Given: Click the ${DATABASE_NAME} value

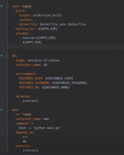Looking at the screenshot, I should click(x=56, y=87).
